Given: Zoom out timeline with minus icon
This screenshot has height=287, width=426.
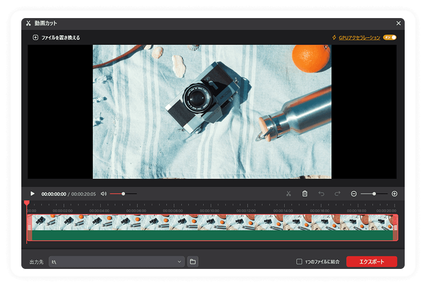Looking at the screenshot, I should pyautogui.click(x=354, y=193).
